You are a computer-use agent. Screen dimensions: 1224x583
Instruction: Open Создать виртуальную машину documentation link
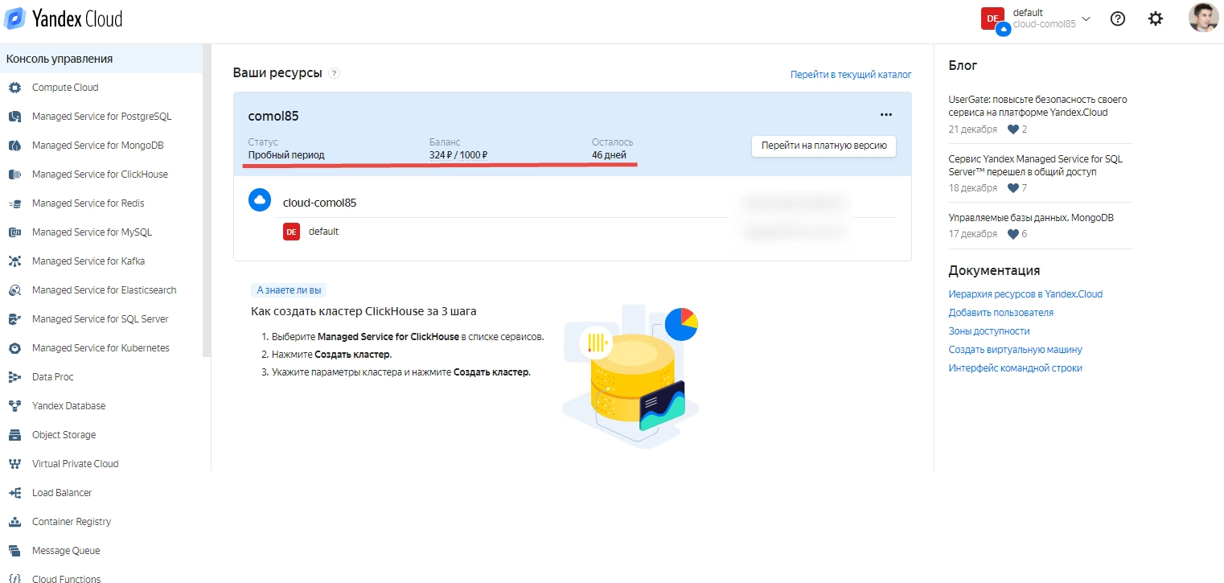tap(1016, 350)
